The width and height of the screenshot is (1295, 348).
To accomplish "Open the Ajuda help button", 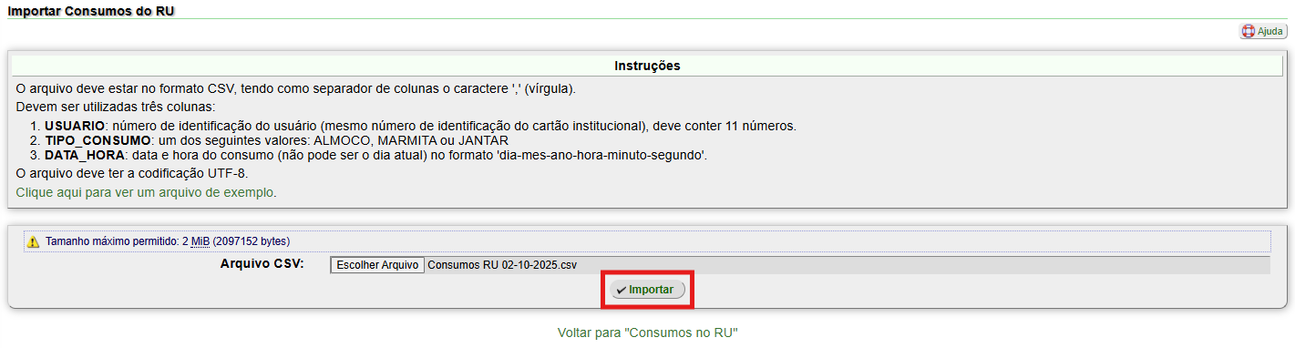I will 1263,31.
